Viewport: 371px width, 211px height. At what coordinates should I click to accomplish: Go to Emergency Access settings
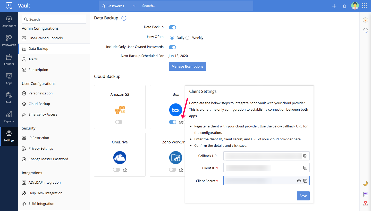[43, 114]
